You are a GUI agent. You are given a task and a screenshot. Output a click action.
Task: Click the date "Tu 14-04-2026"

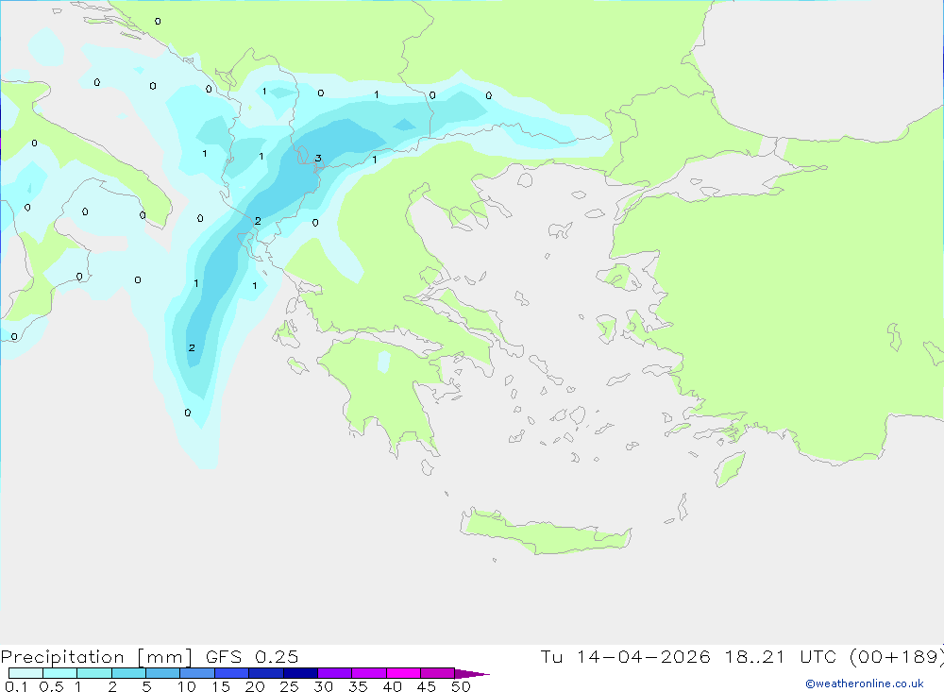625,656
